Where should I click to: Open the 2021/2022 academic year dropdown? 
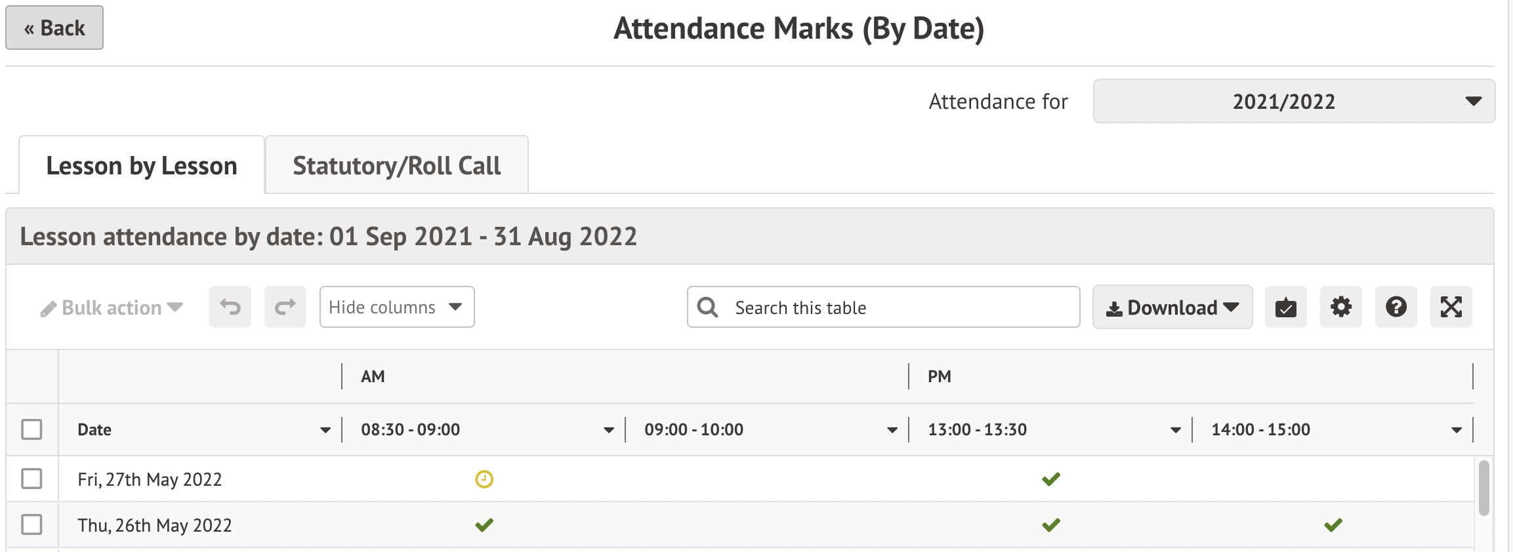(x=1294, y=102)
